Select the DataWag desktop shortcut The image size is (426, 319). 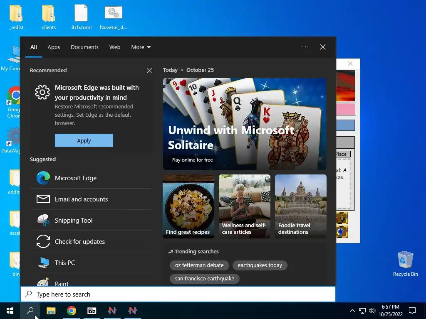11,140
